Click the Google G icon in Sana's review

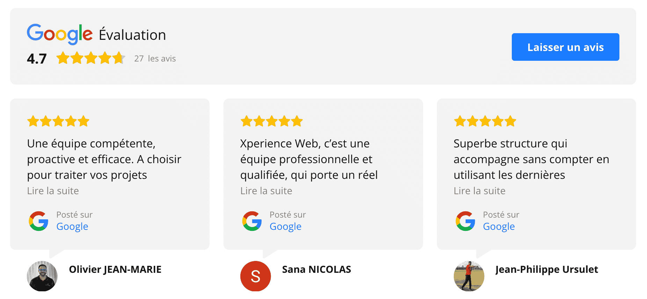pyautogui.click(x=252, y=221)
